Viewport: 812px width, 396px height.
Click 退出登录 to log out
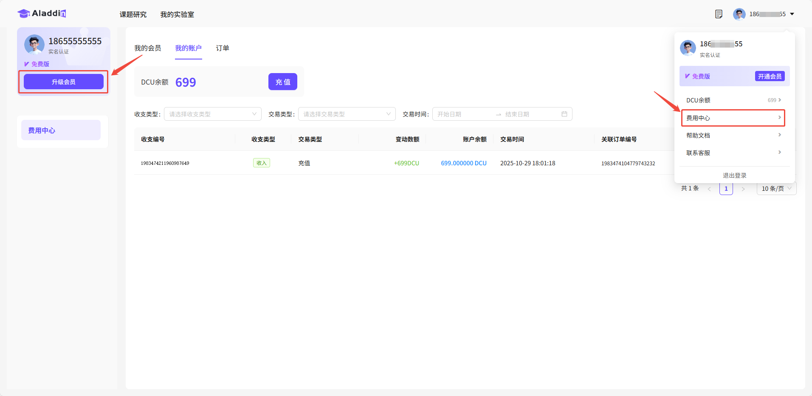tap(734, 175)
